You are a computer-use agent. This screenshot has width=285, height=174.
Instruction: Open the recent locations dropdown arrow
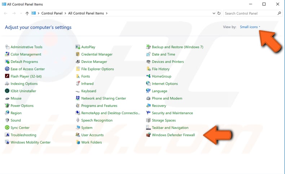[x=21, y=13]
